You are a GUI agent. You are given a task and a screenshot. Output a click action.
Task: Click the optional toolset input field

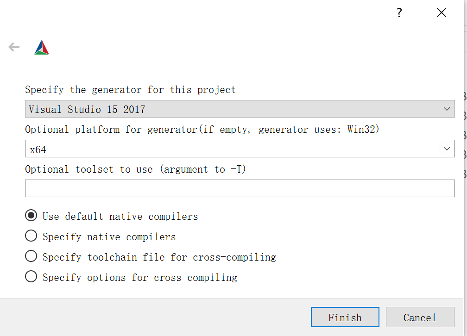[240, 188]
